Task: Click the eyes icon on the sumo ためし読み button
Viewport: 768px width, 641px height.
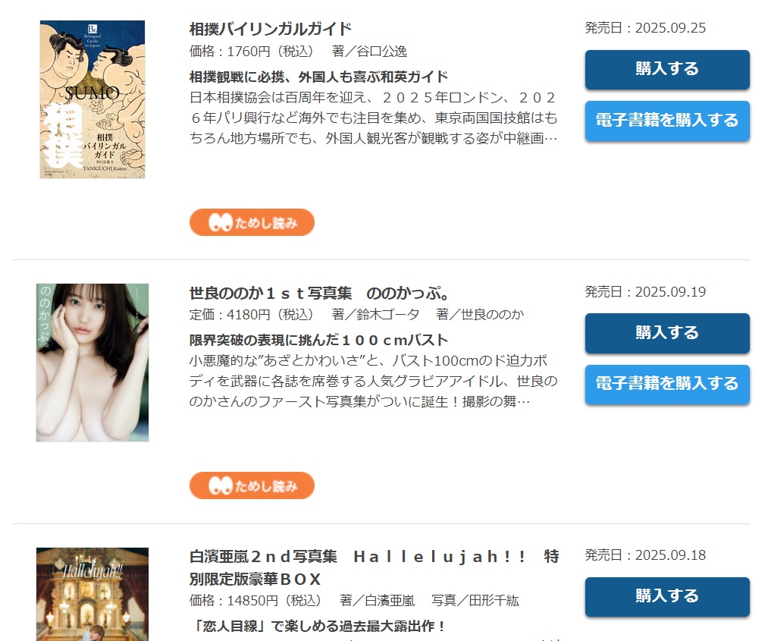Action: click(x=220, y=222)
